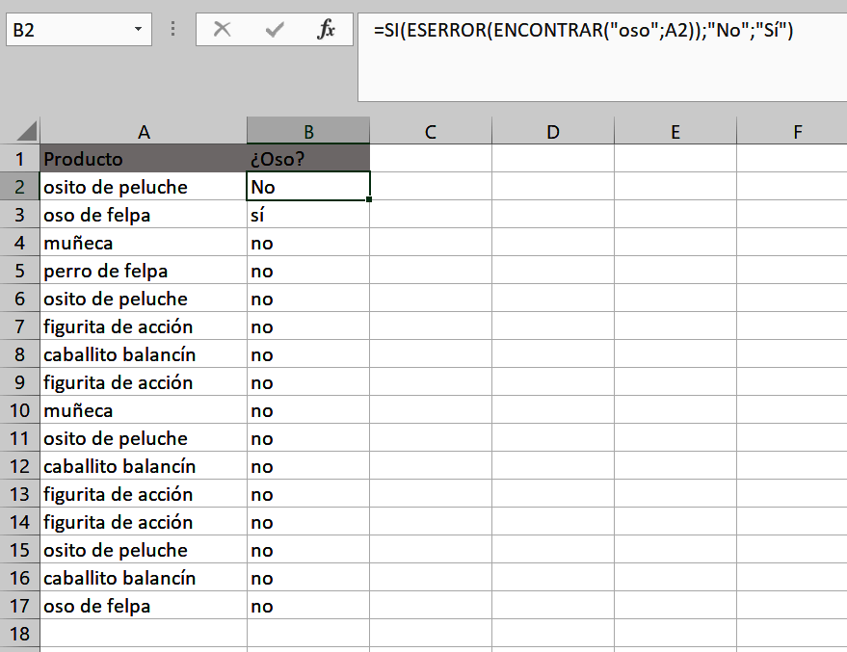Click the Cancel (X) icon beside formula bar
The image size is (847, 652).
tap(223, 28)
